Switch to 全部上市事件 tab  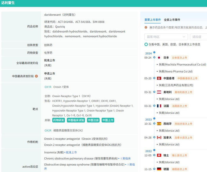point(172,20)
